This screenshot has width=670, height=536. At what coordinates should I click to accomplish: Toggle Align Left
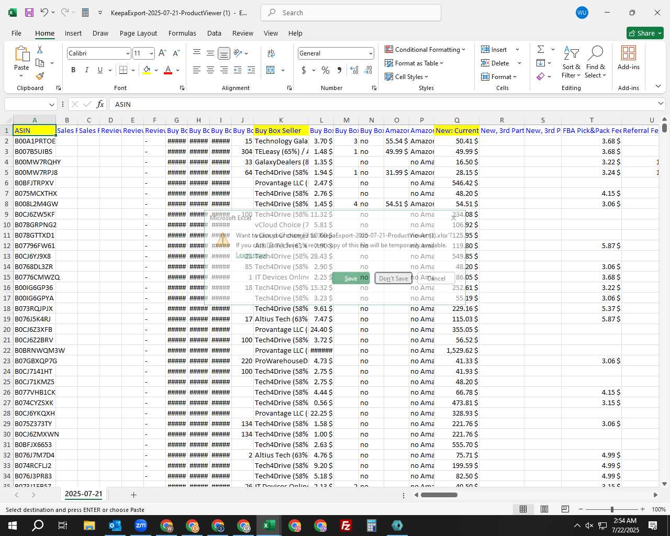click(x=197, y=70)
